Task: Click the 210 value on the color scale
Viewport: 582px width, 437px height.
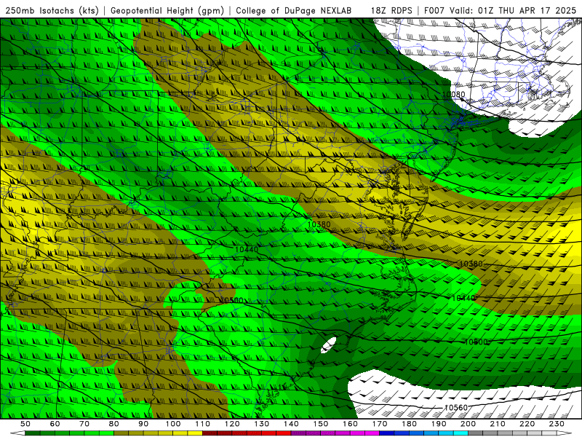Action: point(498,424)
